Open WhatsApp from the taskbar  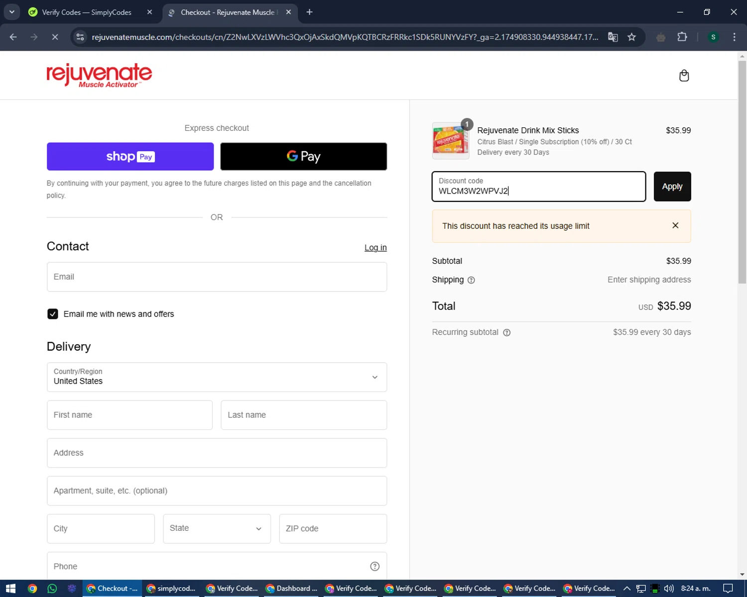tap(52, 589)
